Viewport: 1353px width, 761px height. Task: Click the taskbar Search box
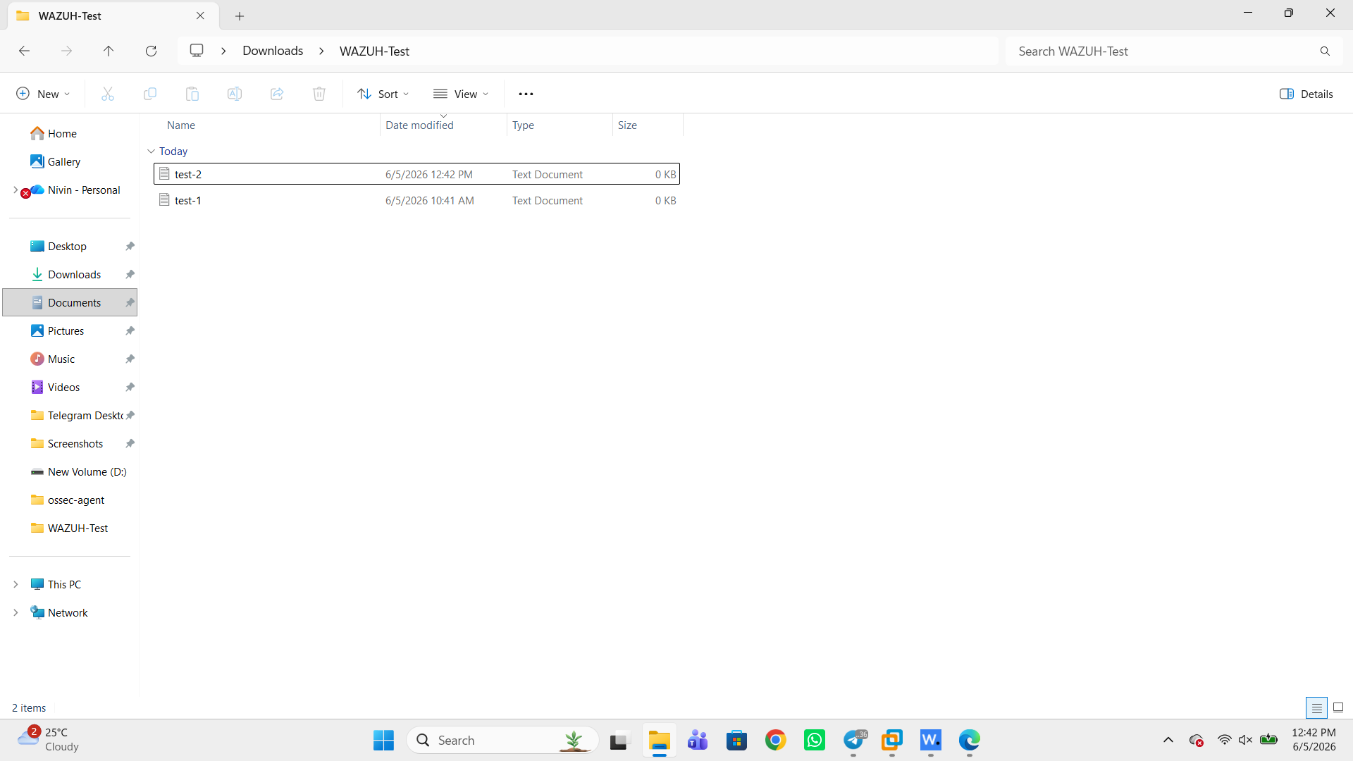click(502, 740)
